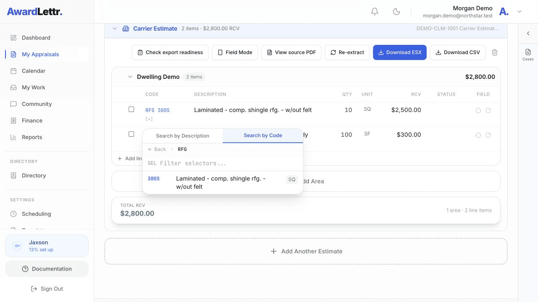Screen dimensions: 538x302
Task: Click the RFG 300S code
Action: 157,110
